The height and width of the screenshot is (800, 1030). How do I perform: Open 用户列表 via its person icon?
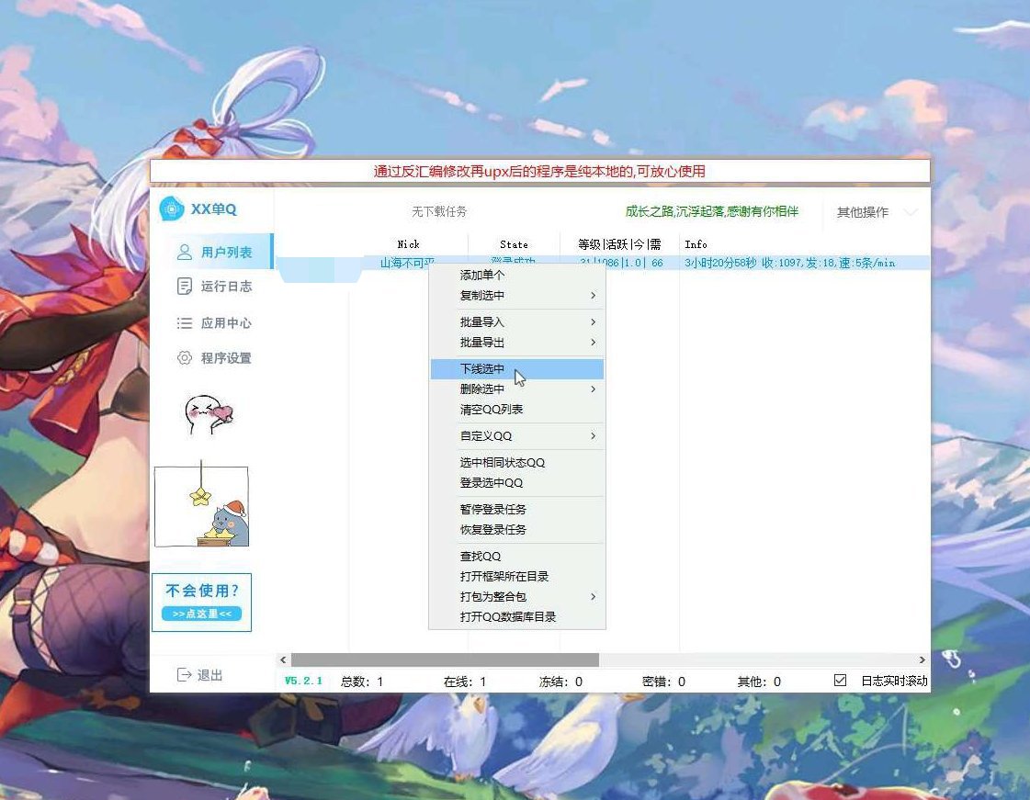pos(185,252)
